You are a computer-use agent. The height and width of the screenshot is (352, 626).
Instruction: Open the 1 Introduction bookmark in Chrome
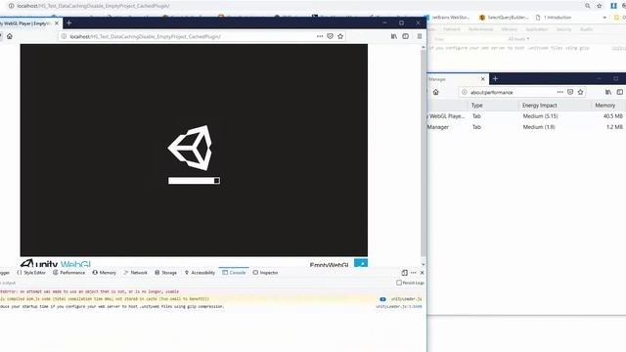[554, 18]
